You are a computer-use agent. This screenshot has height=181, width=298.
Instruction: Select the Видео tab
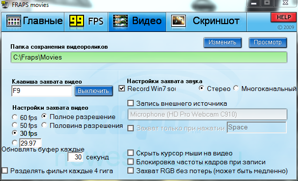tap(137, 22)
